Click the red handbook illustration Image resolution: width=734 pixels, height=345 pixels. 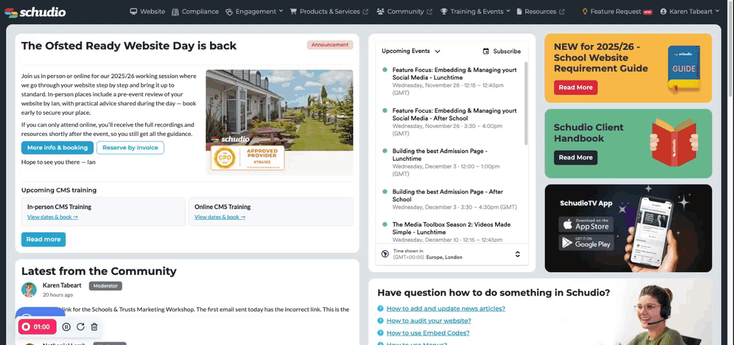674,142
